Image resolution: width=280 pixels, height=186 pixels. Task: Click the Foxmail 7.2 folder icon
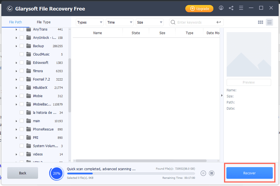[x=29, y=79]
